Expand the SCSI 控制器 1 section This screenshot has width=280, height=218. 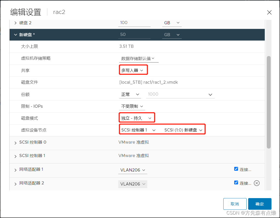[x=15, y=155]
